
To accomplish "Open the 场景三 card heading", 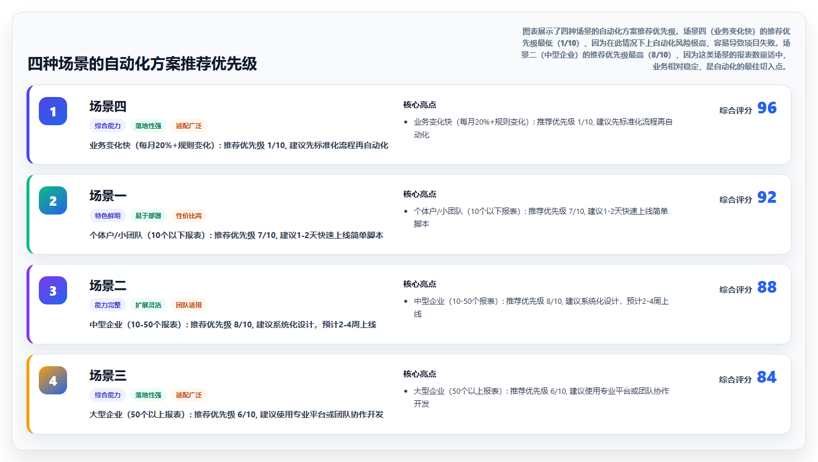I will pos(108,376).
